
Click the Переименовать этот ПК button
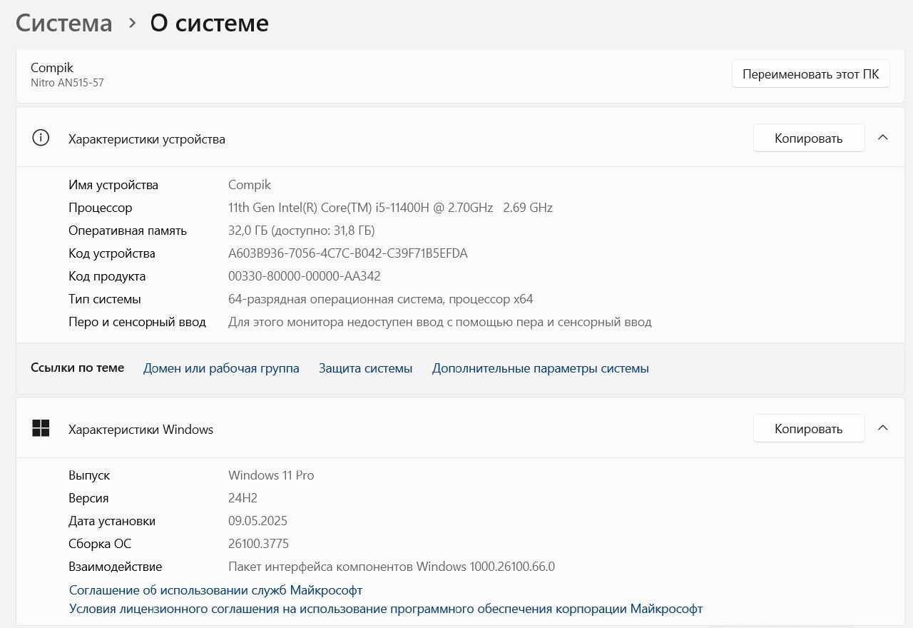pyautogui.click(x=810, y=74)
